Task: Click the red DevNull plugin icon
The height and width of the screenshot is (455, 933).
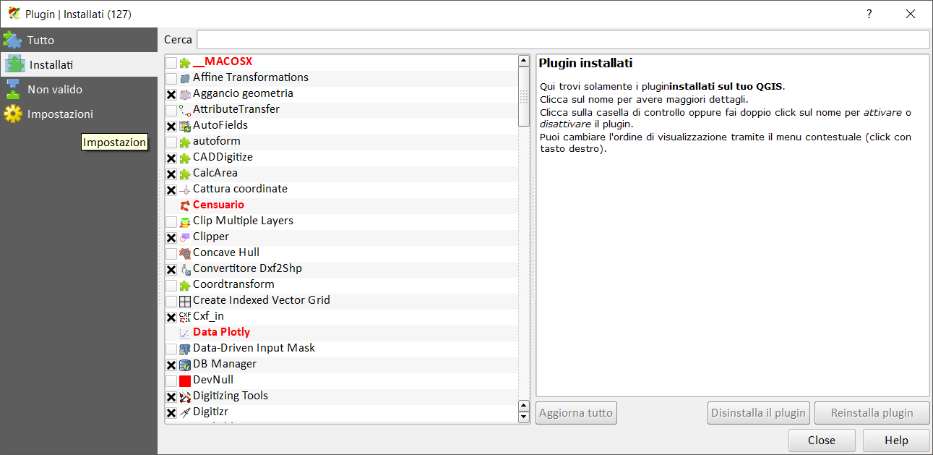Action: point(185,380)
